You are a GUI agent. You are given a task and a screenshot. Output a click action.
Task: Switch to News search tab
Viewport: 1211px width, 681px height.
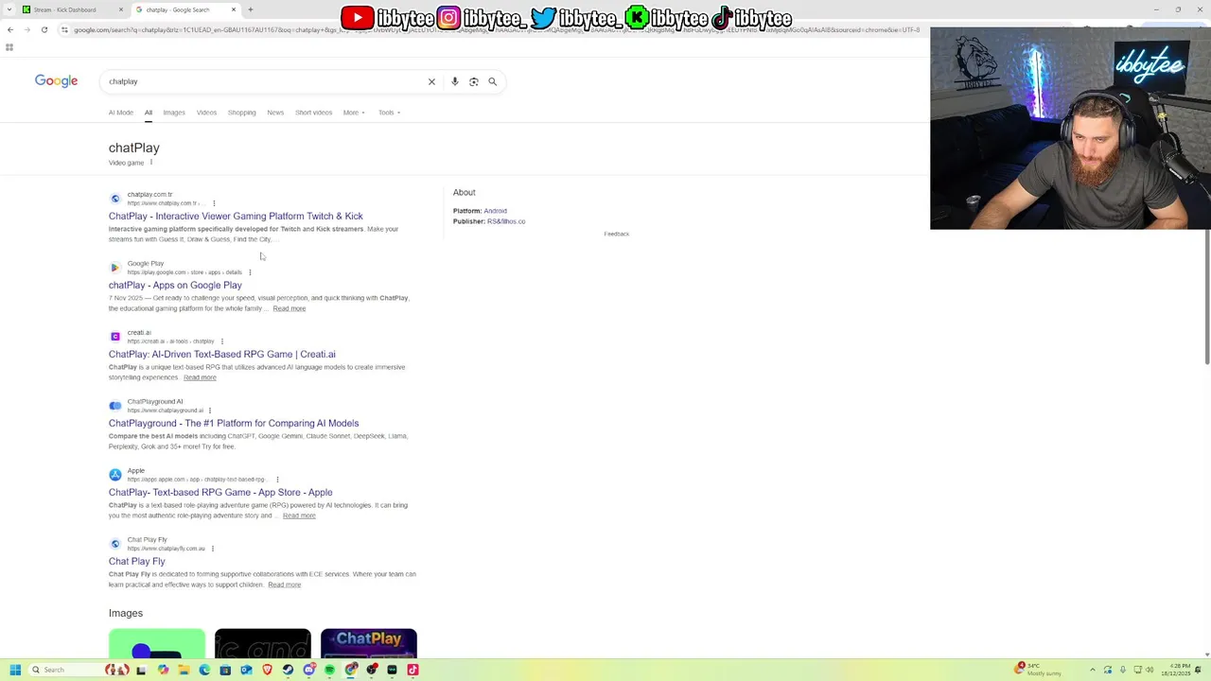(275, 113)
